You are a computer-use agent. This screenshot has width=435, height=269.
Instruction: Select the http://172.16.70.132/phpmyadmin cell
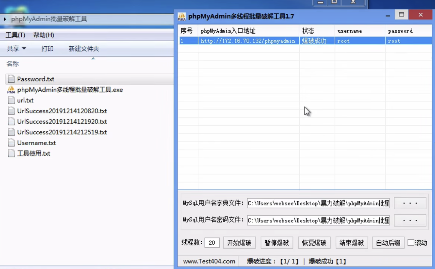click(249, 41)
